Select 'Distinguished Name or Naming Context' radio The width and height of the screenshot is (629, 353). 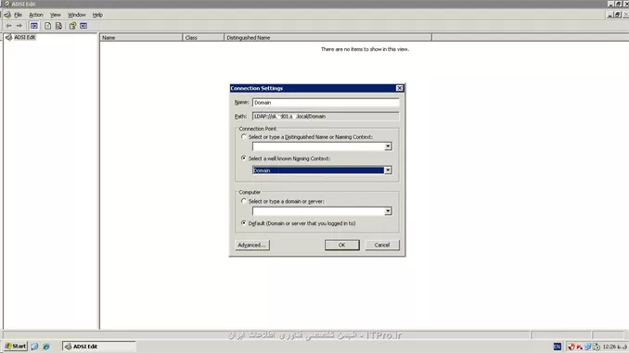coord(243,136)
